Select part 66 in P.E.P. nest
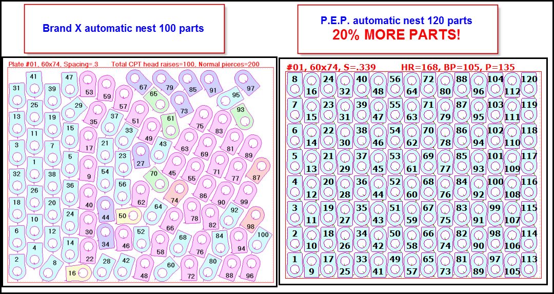 428,239
